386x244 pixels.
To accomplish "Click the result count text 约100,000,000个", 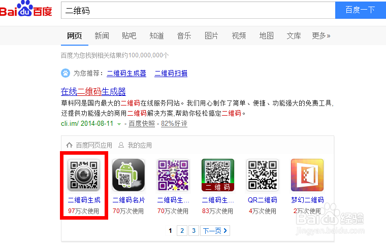I will click(x=145, y=55).
